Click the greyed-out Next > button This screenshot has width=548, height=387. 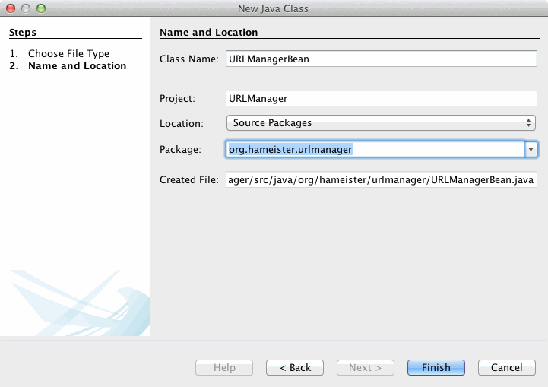coord(366,367)
